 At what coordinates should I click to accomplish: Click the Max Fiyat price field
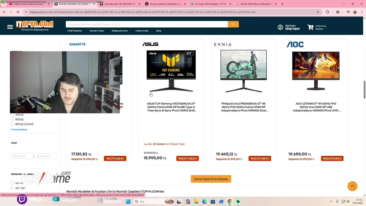point(46,156)
